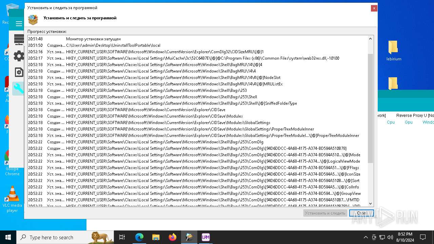Select log row ending [@]Sort
The height and width of the screenshot is (244, 434).
pyautogui.click(x=197, y=181)
